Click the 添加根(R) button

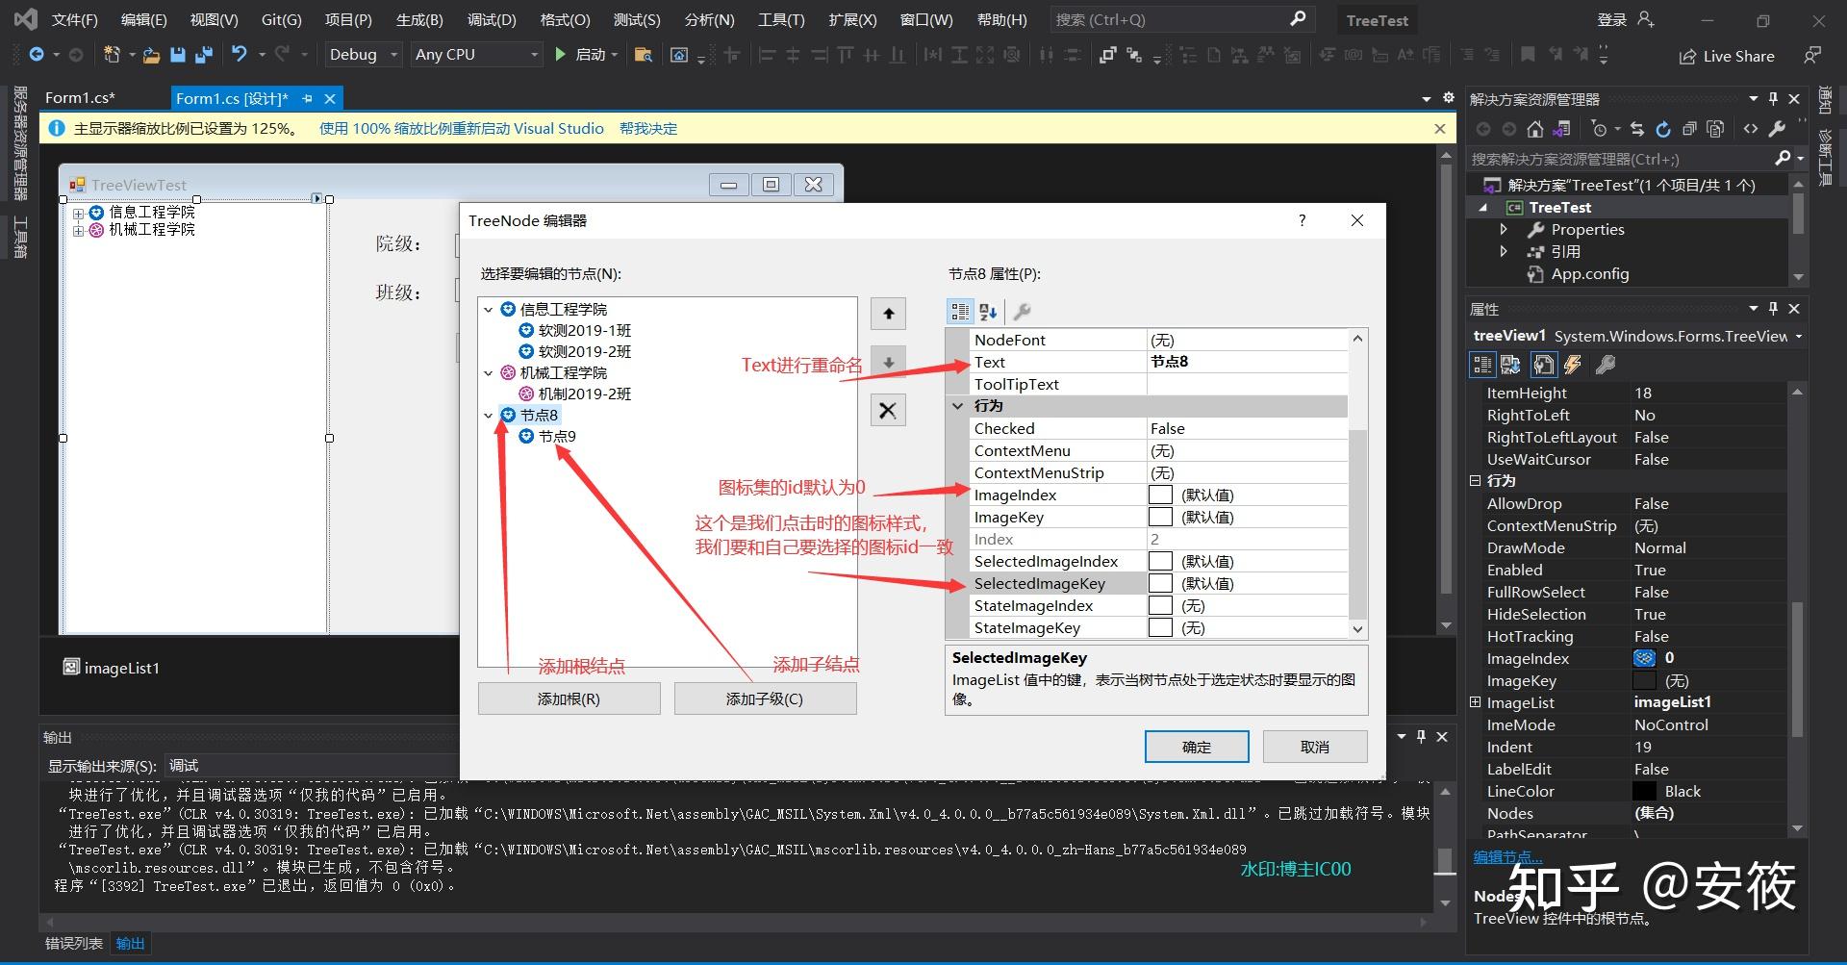point(569,698)
